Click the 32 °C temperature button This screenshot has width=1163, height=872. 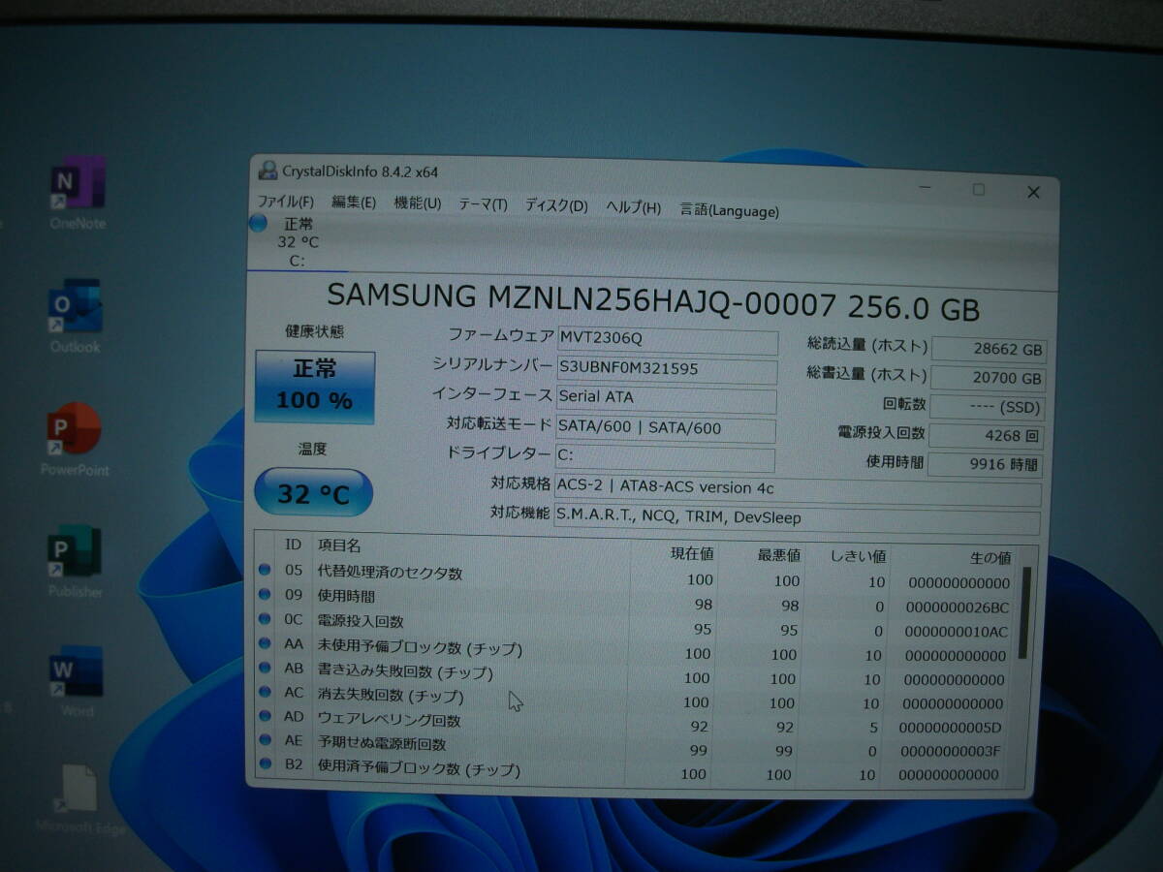[x=313, y=494]
